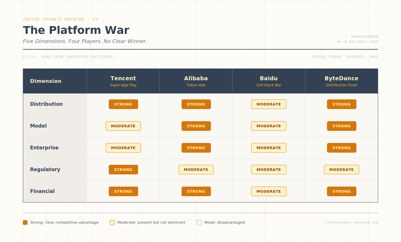Viewport: 401px width, 242px height.
Task: Click Tencent's Regulatory STRONG badge
Action: click(x=123, y=169)
